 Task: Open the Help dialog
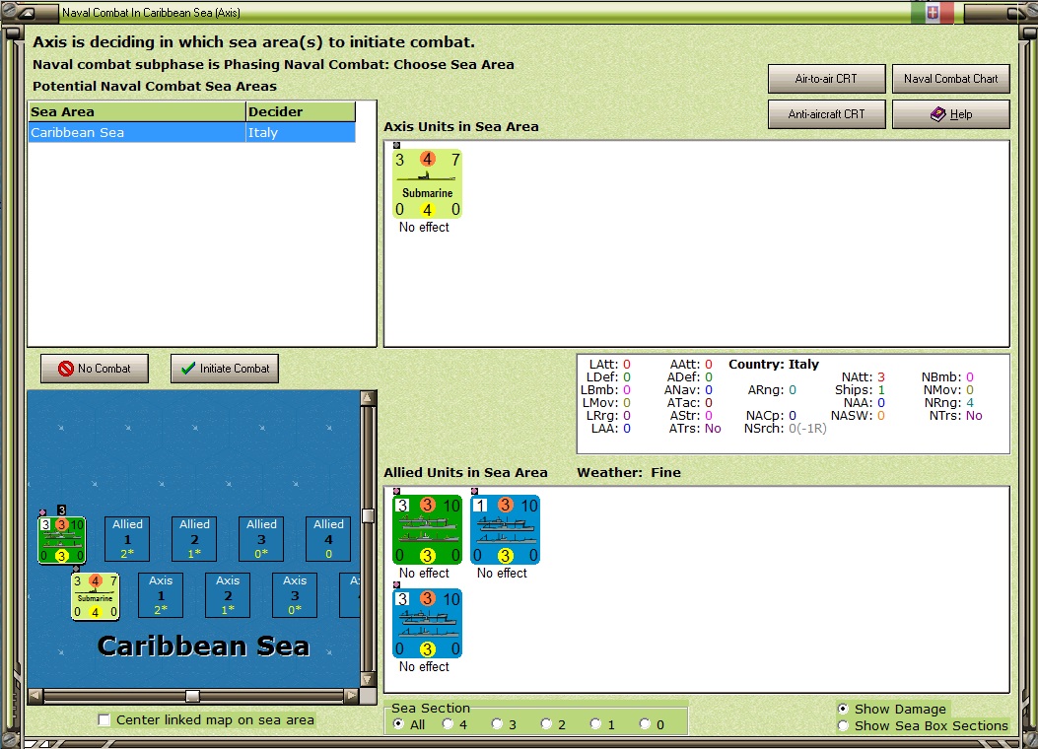(x=950, y=114)
